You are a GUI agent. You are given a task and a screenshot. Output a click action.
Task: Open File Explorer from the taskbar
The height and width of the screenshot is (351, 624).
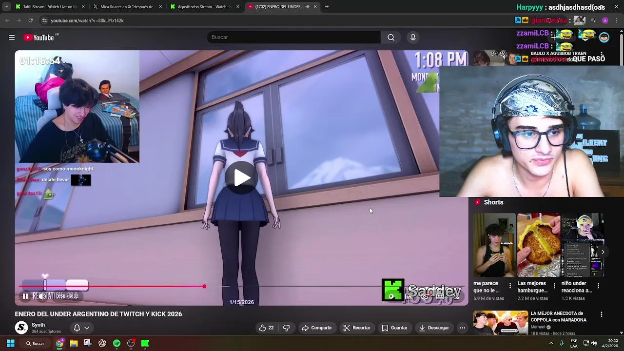point(74,343)
